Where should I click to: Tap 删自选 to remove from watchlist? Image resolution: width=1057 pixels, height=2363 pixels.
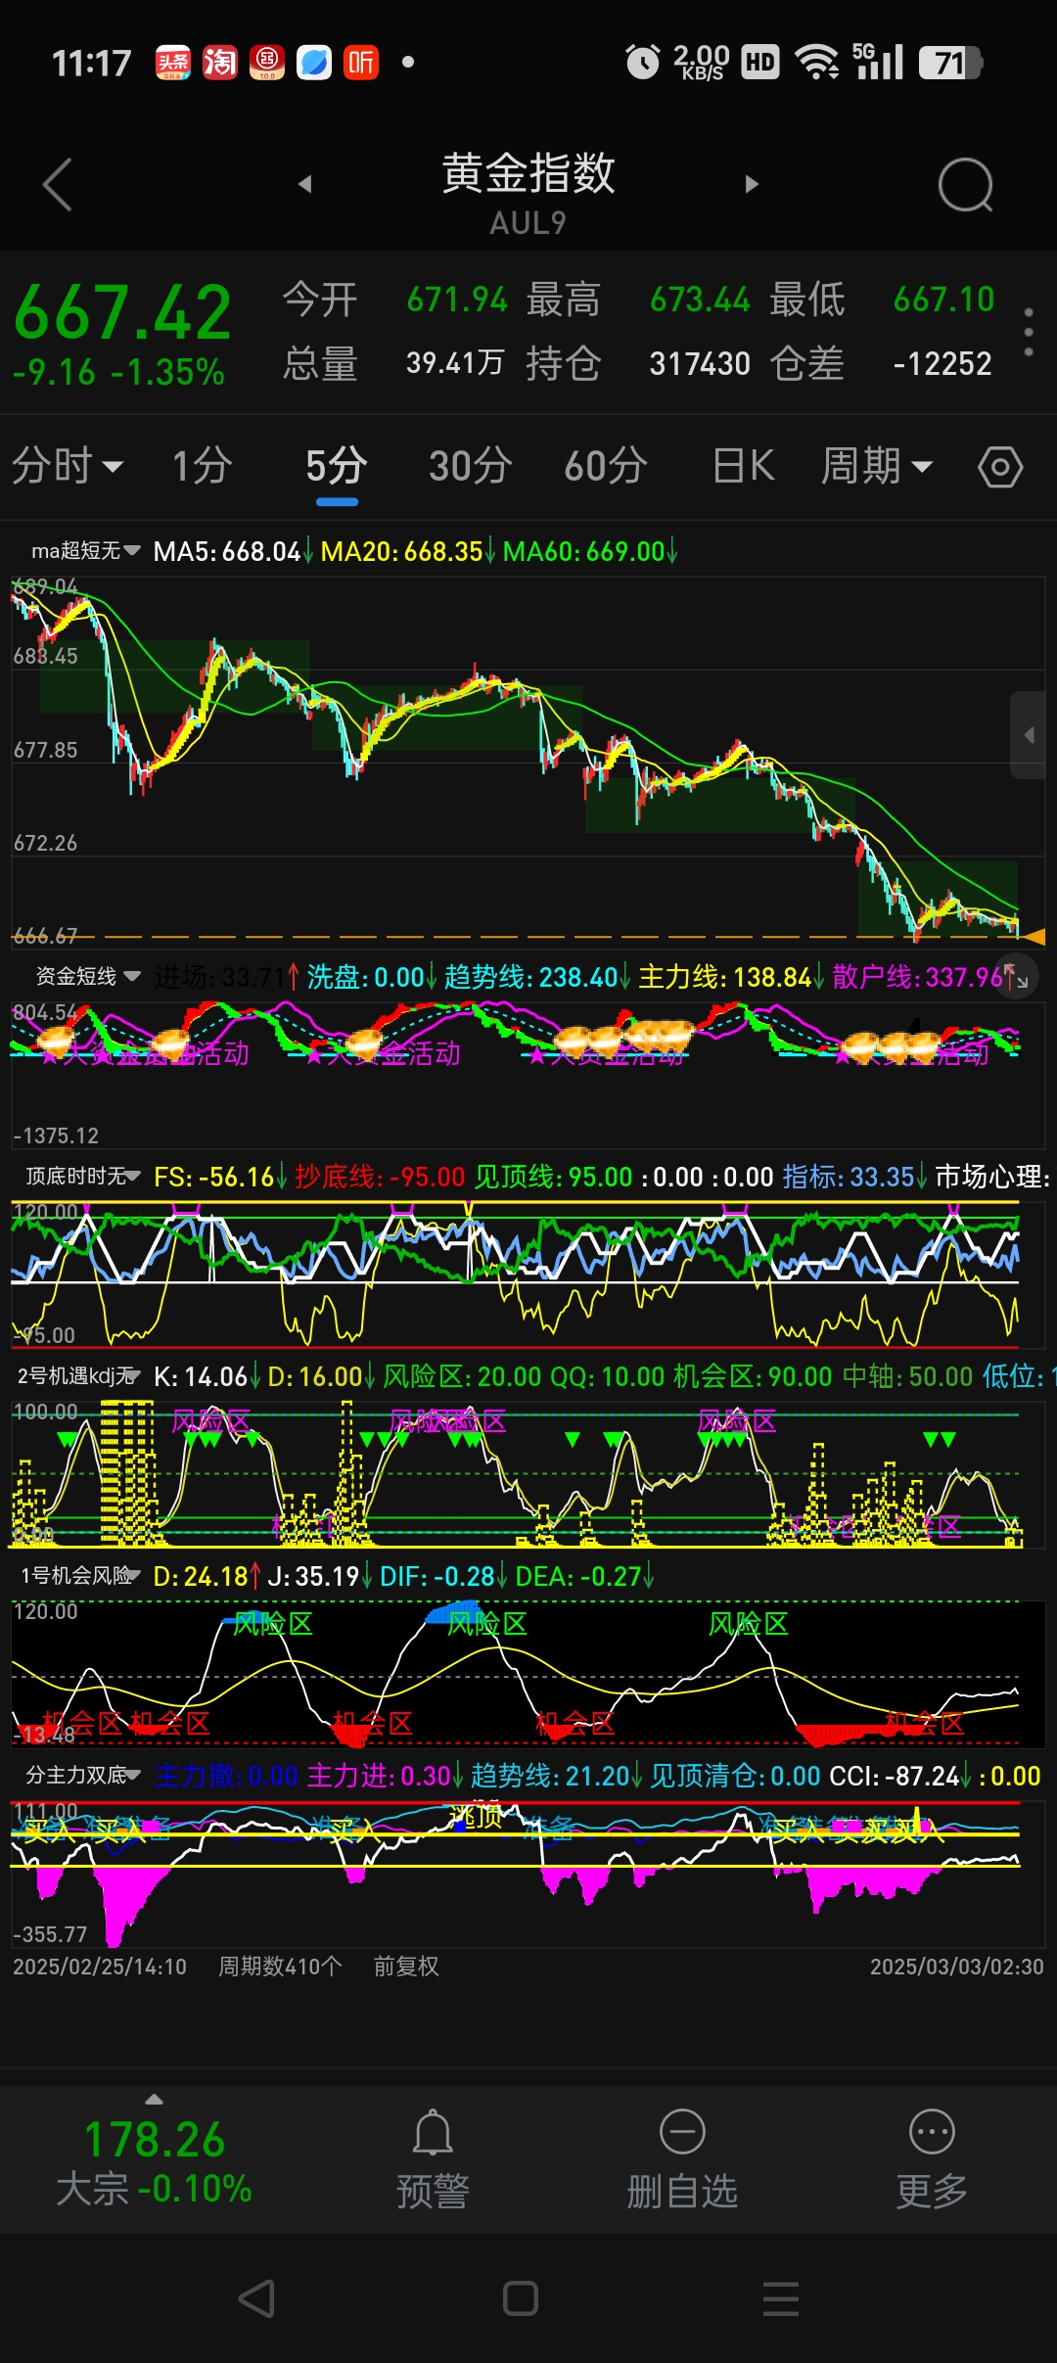point(682,2191)
